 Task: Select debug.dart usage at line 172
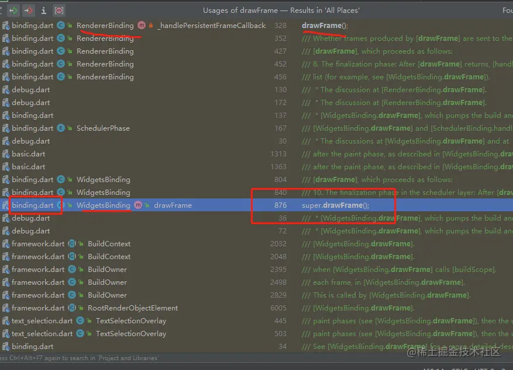pos(256,103)
